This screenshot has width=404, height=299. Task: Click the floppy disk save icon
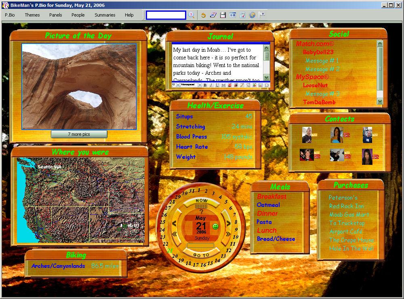[223, 15]
